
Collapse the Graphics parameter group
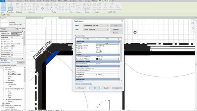point(119,55)
